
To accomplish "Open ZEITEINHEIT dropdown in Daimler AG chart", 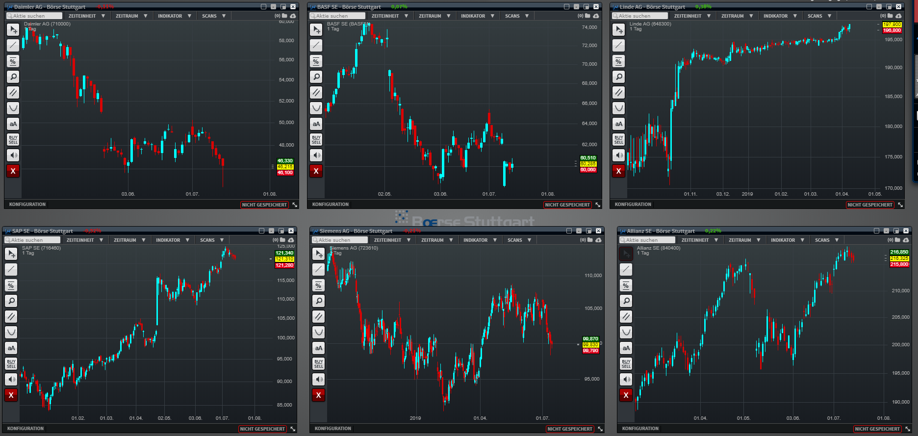I will point(87,16).
